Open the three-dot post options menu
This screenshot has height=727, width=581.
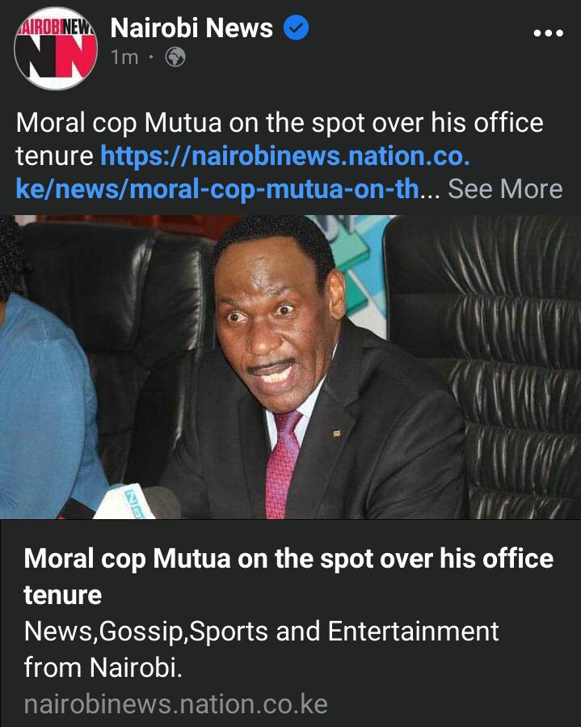(x=548, y=33)
